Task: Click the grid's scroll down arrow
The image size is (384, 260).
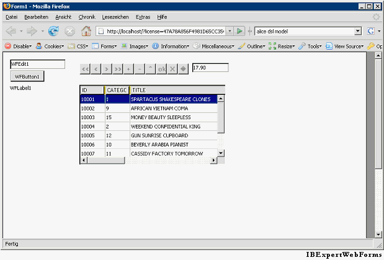Action: coord(221,152)
